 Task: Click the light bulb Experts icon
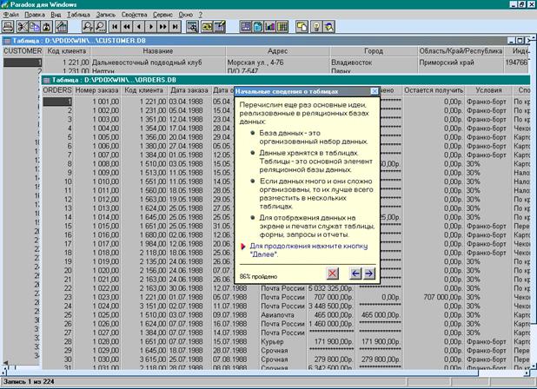(317, 26)
